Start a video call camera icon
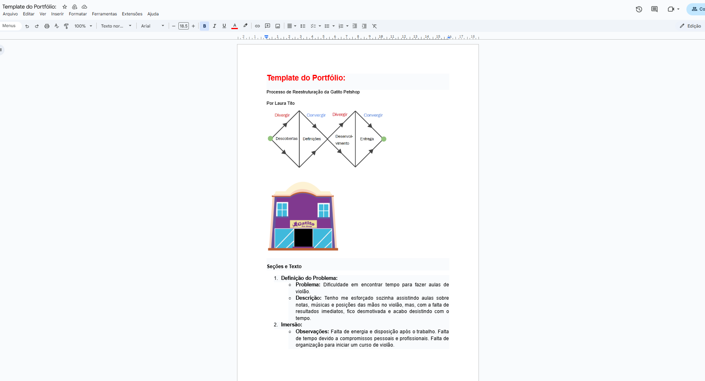Image resolution: width=705 pixels, height=381 pixels. 671,9
